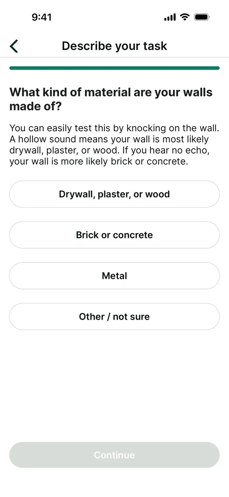Select Other / not sure option
229x497 pixels.
(114, 317)
